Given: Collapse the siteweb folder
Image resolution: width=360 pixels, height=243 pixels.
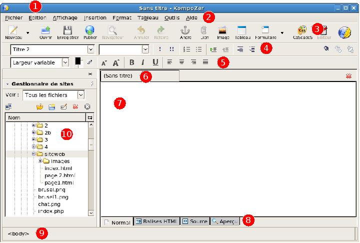Looking at the screenshot, I should click(x=33, y=153).
